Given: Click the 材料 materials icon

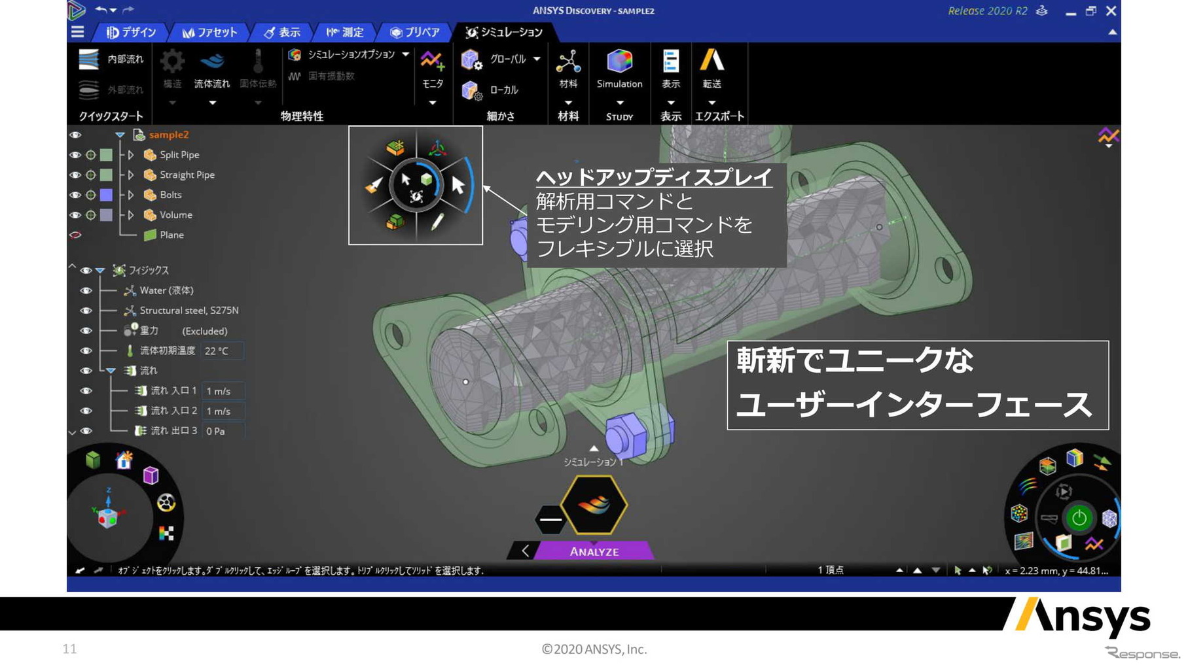Looking at the screenshot, I should tap(568, 62).
